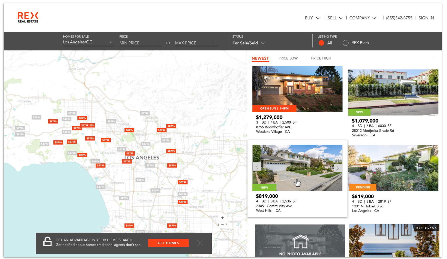Viewport: 447px width, 259px height.
Task: Zoom out the map with minus button
Action: point(222,225)
